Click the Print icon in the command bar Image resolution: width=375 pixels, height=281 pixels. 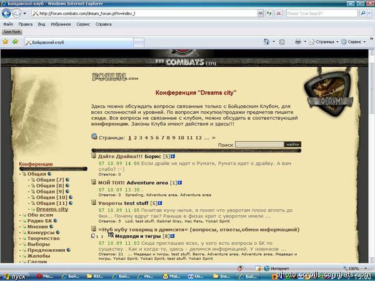point(299,42)
